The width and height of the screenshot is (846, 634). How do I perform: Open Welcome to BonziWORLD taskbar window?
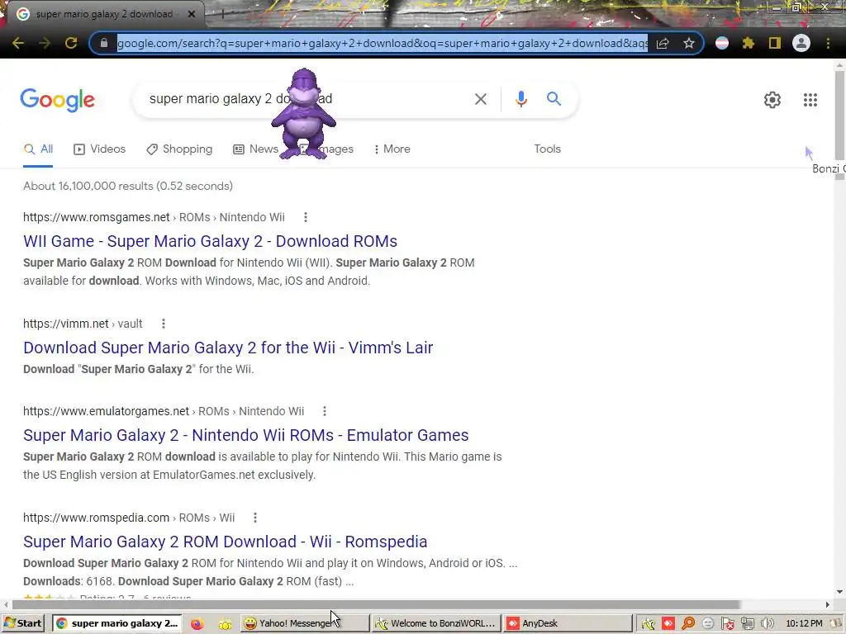(x=436, y=623)
